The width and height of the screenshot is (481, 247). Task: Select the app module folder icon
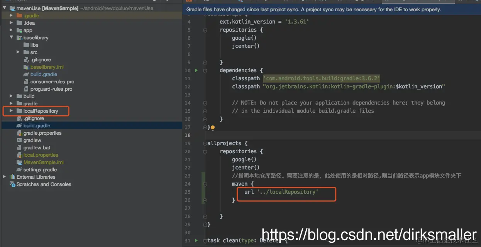coord(19,30)
